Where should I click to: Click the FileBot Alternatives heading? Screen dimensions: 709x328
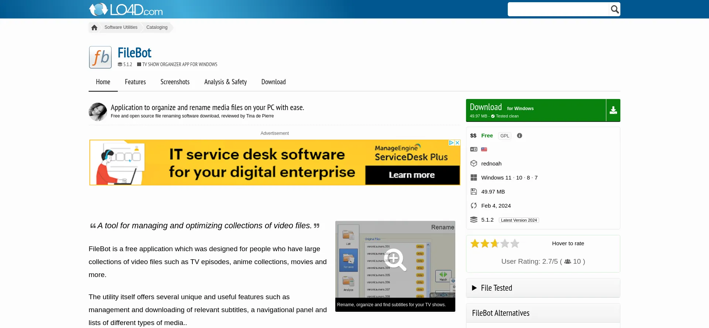click(x=501, y=313)
